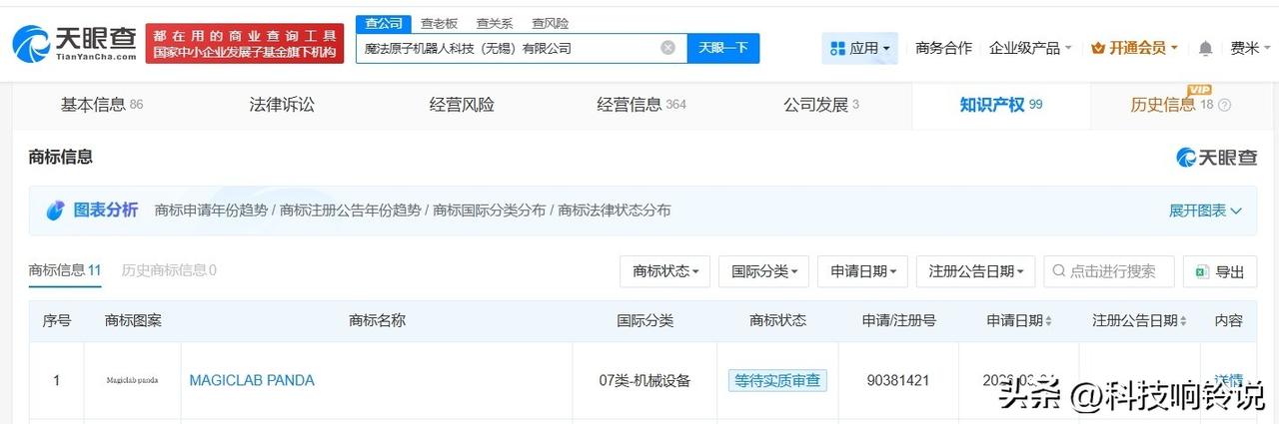The width and height of the screenshot is (1279, 424).
Task: Click the 商标名称 column header
Action: (x=377, y=320)
